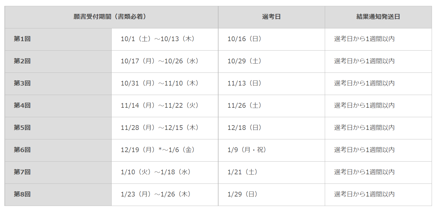Click the 10/1(土)~10/13(木) period cell

point(165,39)
